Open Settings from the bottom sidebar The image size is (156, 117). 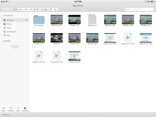click(11, 109)
